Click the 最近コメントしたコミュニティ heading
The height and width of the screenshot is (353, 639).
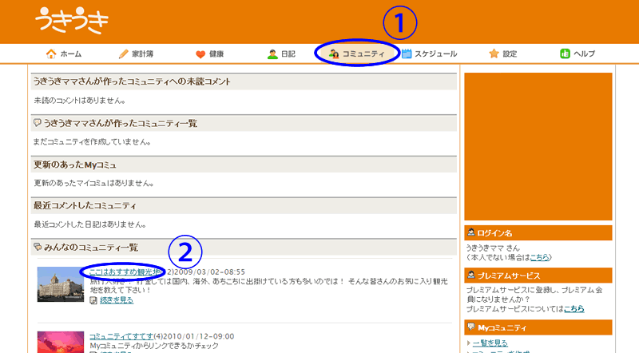click(85, 206)
